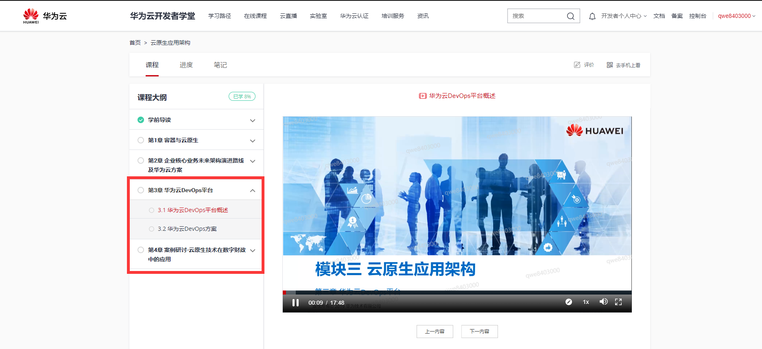
Task: Click the 去手机上看 link
Action: coord(628,65)
